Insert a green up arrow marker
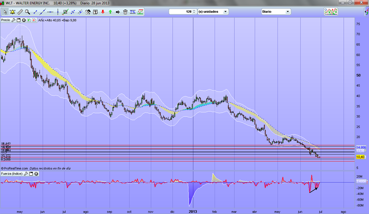Image resolution: width=369 pixels, height=214 pixels. pyautogui.click(x=110, y=12)
